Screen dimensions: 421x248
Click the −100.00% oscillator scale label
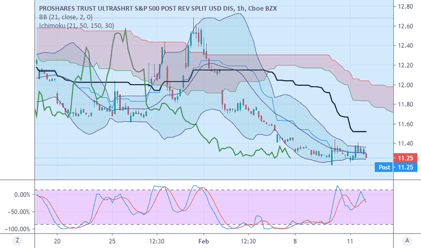18,229
